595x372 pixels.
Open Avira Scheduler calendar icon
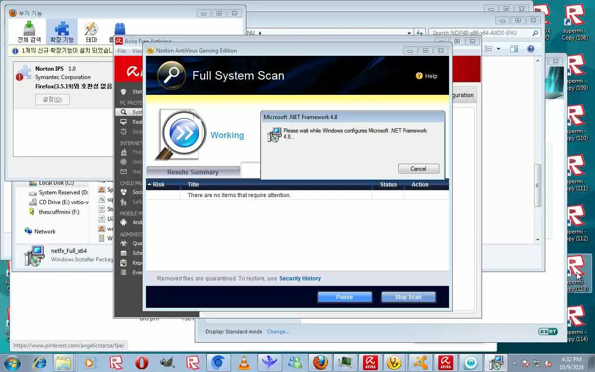pos(124,253)
